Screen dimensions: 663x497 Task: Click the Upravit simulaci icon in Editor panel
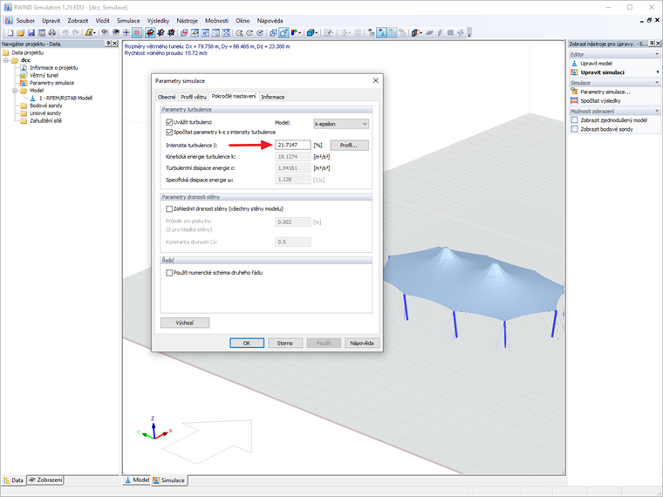pos(574,72)
